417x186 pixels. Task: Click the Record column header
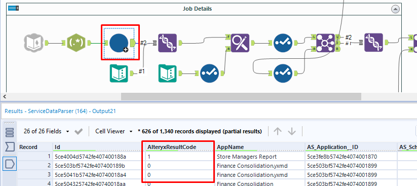(35, 147)
